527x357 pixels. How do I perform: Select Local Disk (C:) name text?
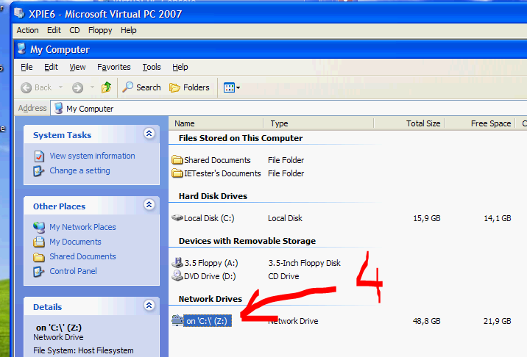[209, 218]
